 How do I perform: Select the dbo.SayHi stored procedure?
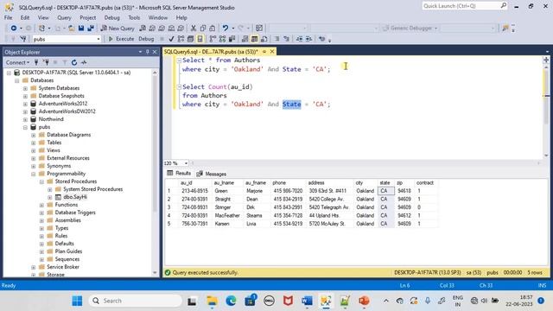[75, 197]
